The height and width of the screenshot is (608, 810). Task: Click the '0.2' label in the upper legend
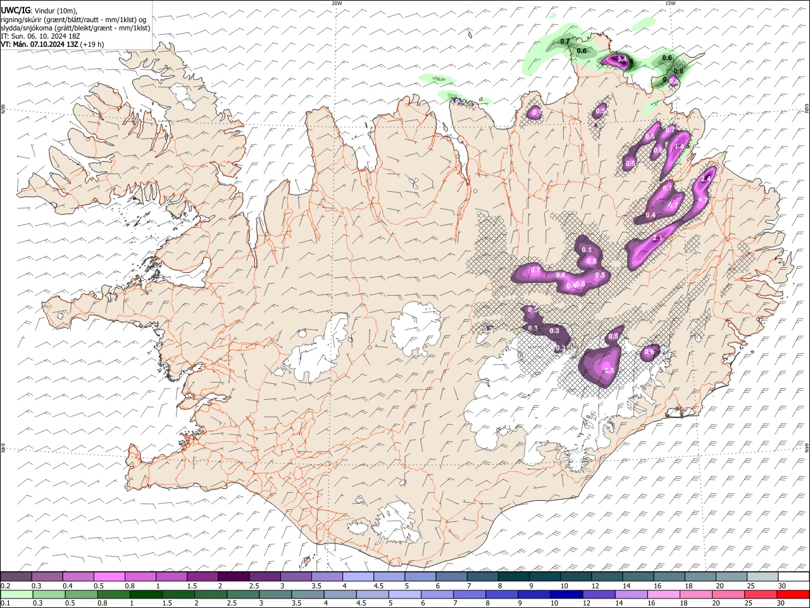point(5,586)
